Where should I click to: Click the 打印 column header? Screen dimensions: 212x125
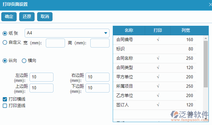pos(158,31)
